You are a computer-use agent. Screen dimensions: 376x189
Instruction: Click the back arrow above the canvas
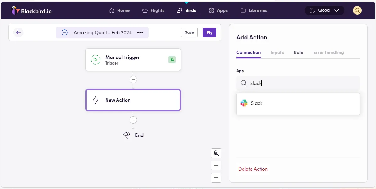click(18, 32)
